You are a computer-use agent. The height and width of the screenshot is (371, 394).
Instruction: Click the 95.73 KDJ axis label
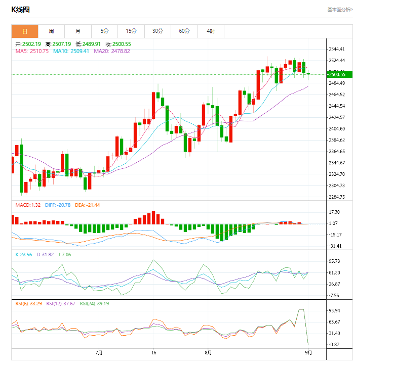[x=334, y=261]
